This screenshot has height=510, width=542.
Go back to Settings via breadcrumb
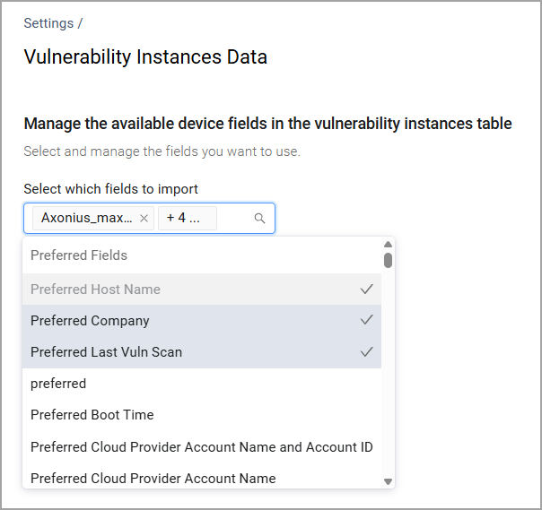tap(48, 23)
